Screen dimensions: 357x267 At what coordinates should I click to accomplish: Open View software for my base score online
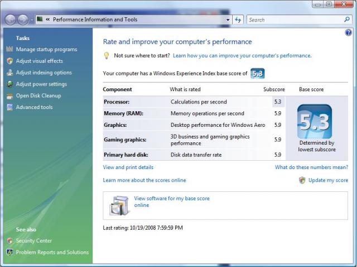[x=172, y=201]
